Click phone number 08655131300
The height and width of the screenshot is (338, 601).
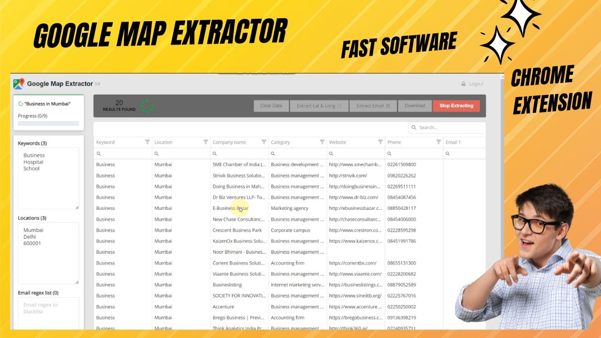(x=401, y=263)
